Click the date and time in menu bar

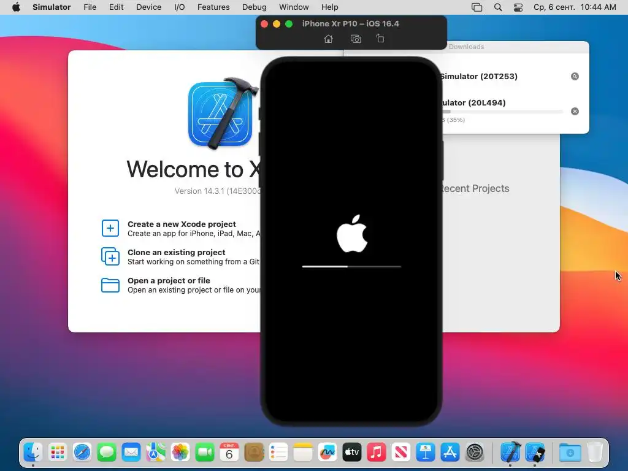pos(575,7)
